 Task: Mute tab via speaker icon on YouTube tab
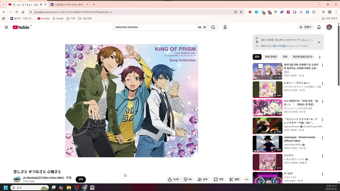[41, 5]
